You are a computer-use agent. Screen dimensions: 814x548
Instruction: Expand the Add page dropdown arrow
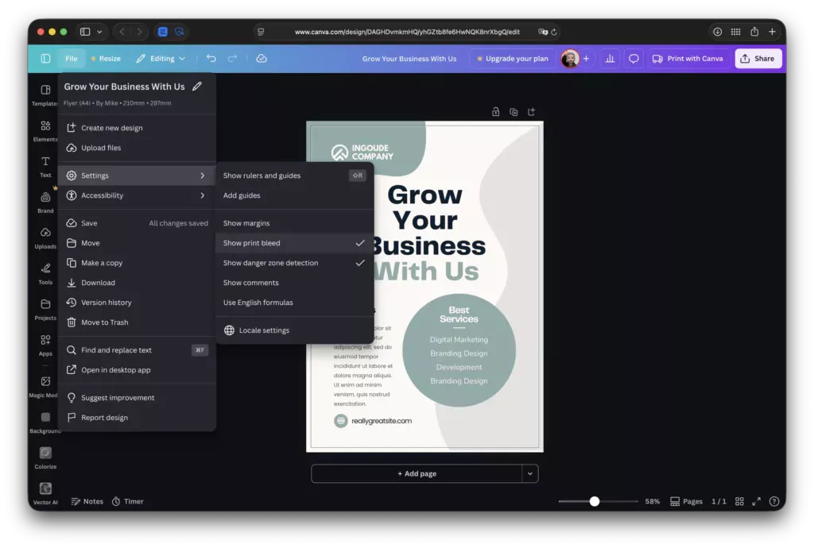(529, 473)
